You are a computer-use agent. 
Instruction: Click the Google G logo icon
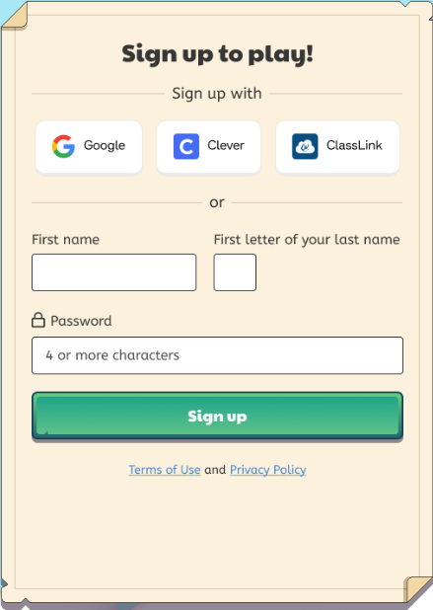pos(63,146)
